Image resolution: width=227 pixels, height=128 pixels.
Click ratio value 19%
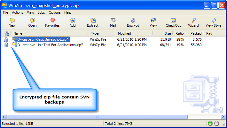180,45
